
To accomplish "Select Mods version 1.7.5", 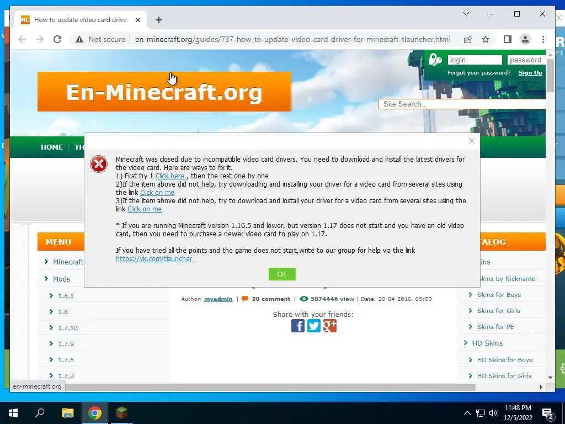I will (66, 360).
